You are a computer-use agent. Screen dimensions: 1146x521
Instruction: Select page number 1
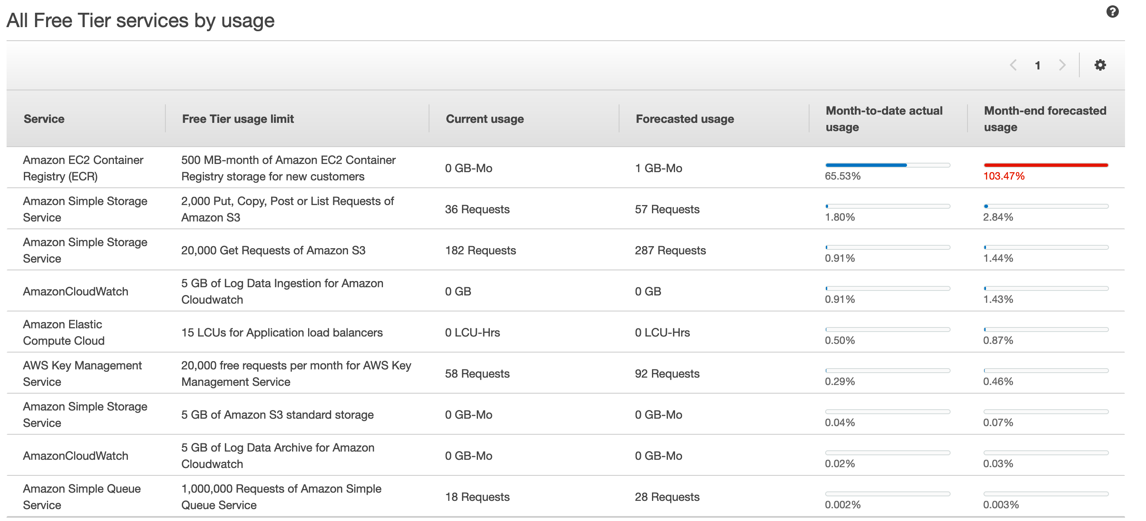click(x=1037, y=66)
